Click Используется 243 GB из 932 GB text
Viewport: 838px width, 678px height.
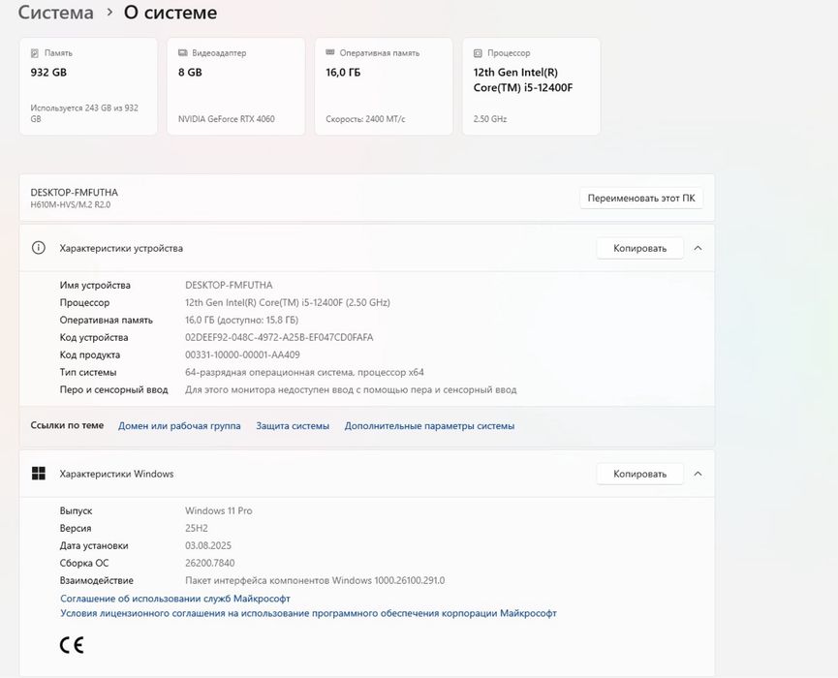(x=84, y=113)
